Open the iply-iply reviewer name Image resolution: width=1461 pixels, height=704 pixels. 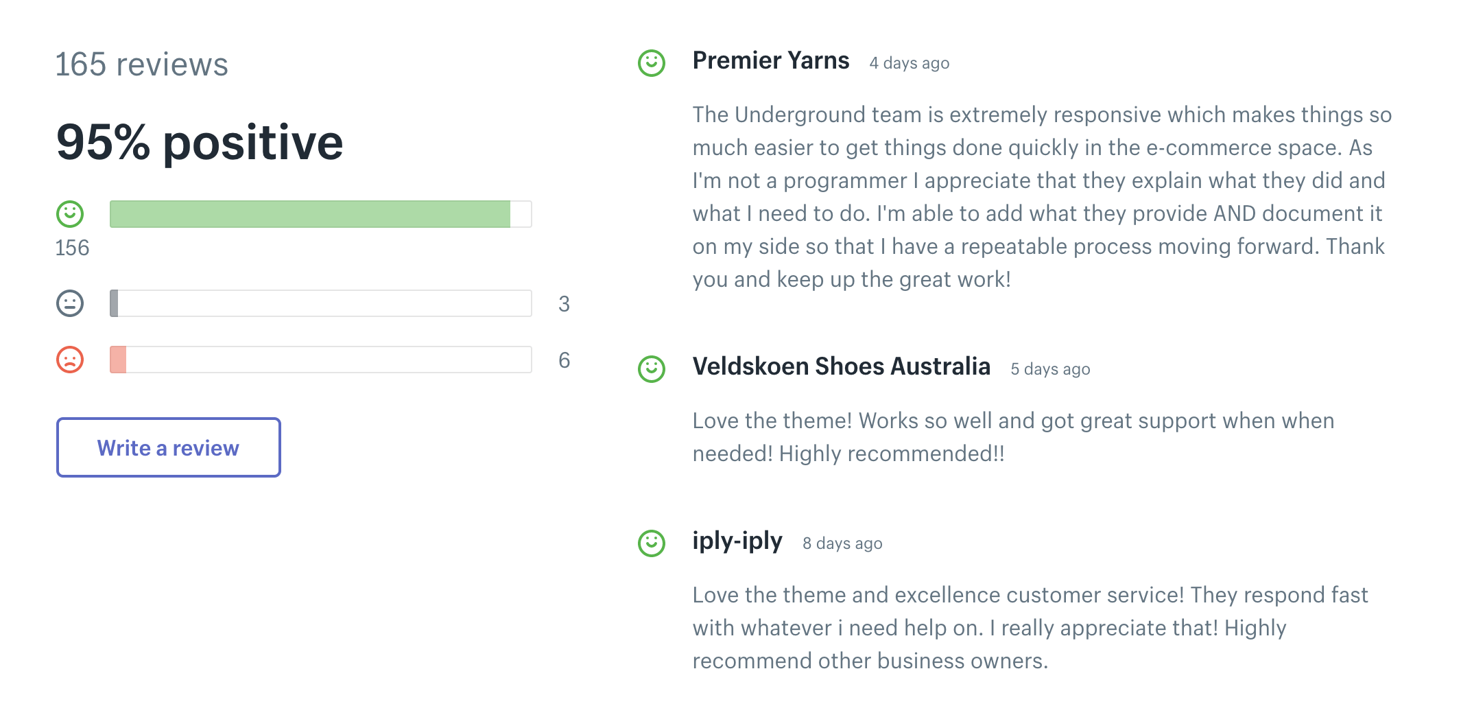pos(737,541)
